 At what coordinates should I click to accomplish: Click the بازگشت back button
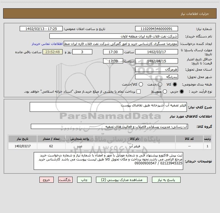tap(65, 180)
